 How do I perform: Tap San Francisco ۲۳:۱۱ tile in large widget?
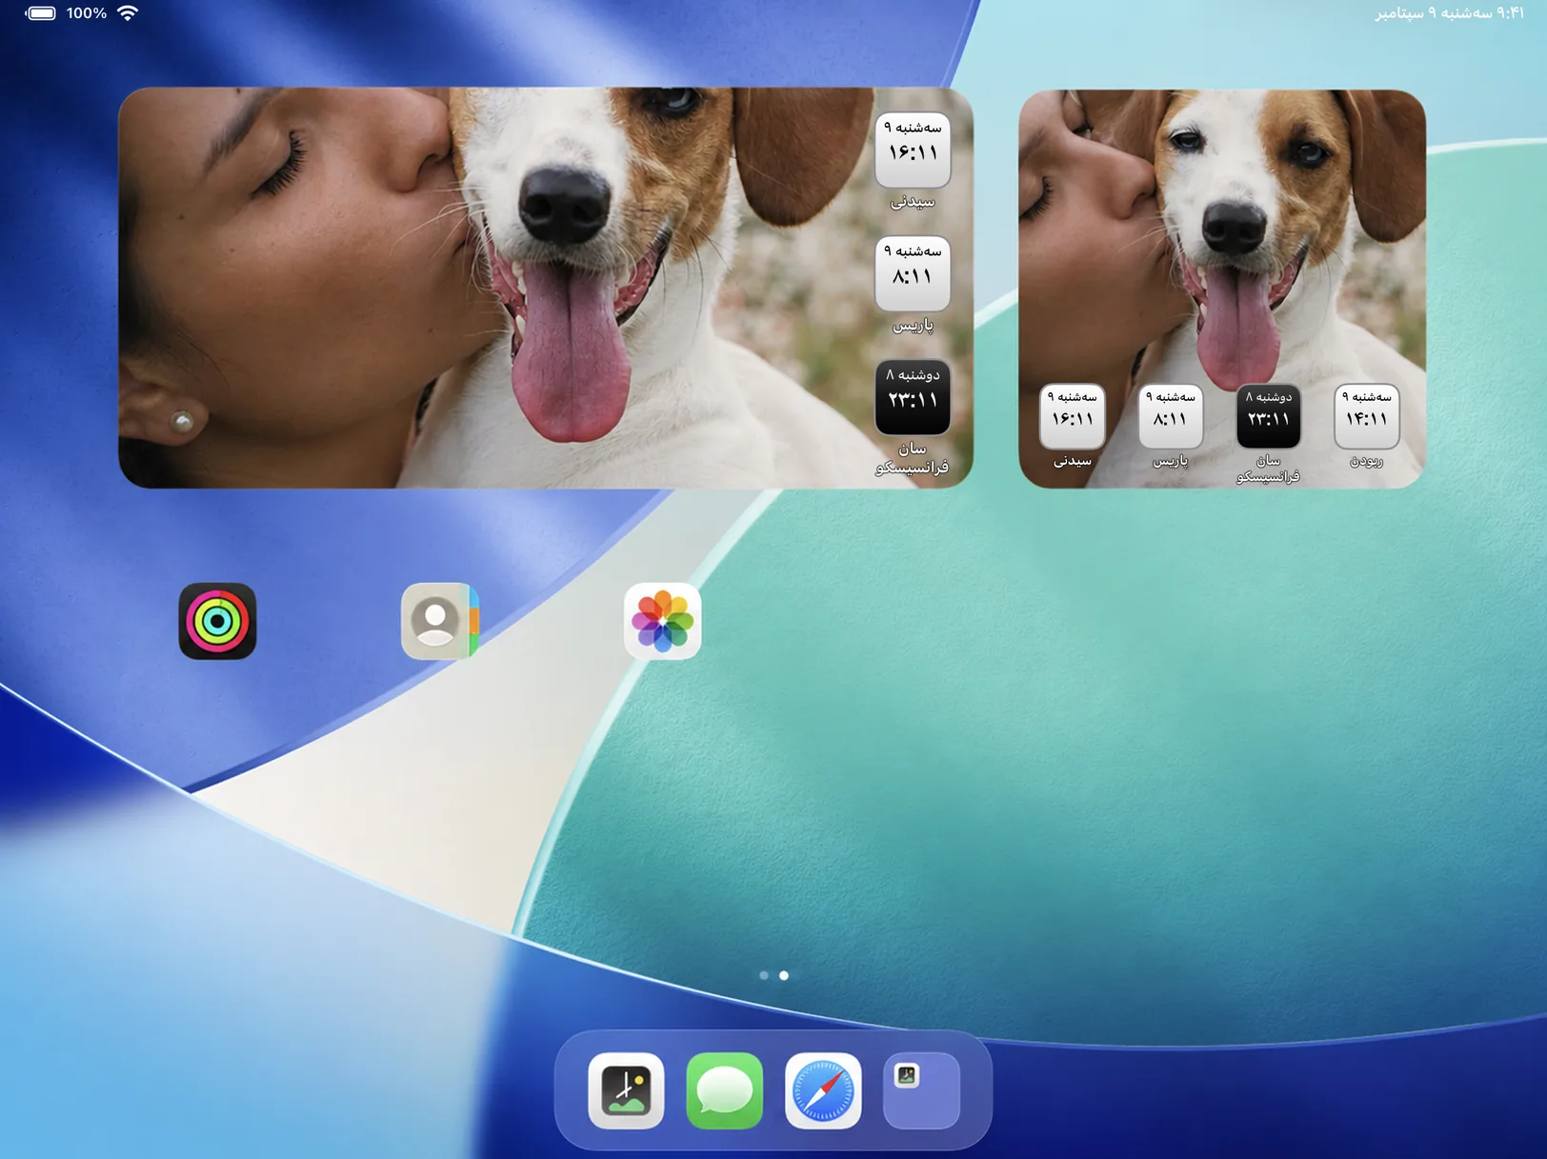913,398
